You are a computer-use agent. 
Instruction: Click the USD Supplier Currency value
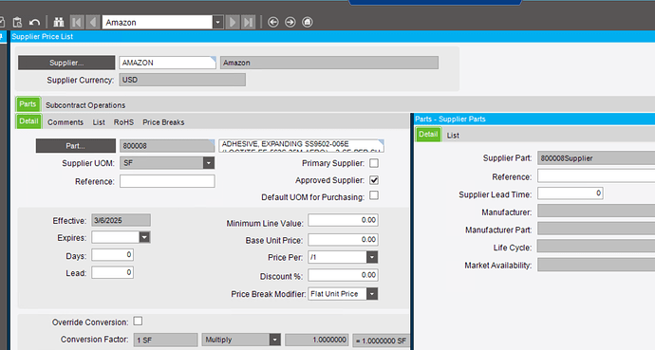pyautogui.click(x=182, y=80)
